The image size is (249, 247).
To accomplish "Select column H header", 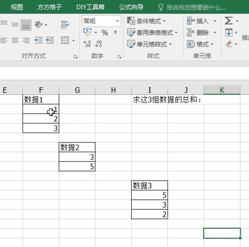I will [x=113, y=90].
